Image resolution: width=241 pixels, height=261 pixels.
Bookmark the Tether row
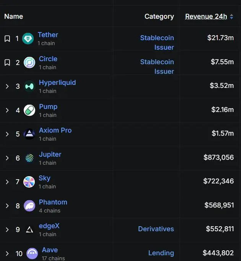tap(7, 39)
